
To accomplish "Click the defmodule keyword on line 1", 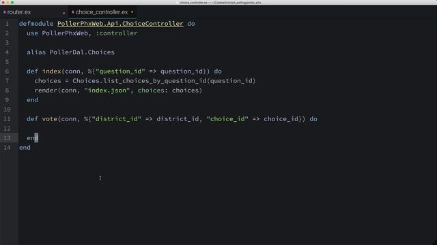I will click(36, 24).
